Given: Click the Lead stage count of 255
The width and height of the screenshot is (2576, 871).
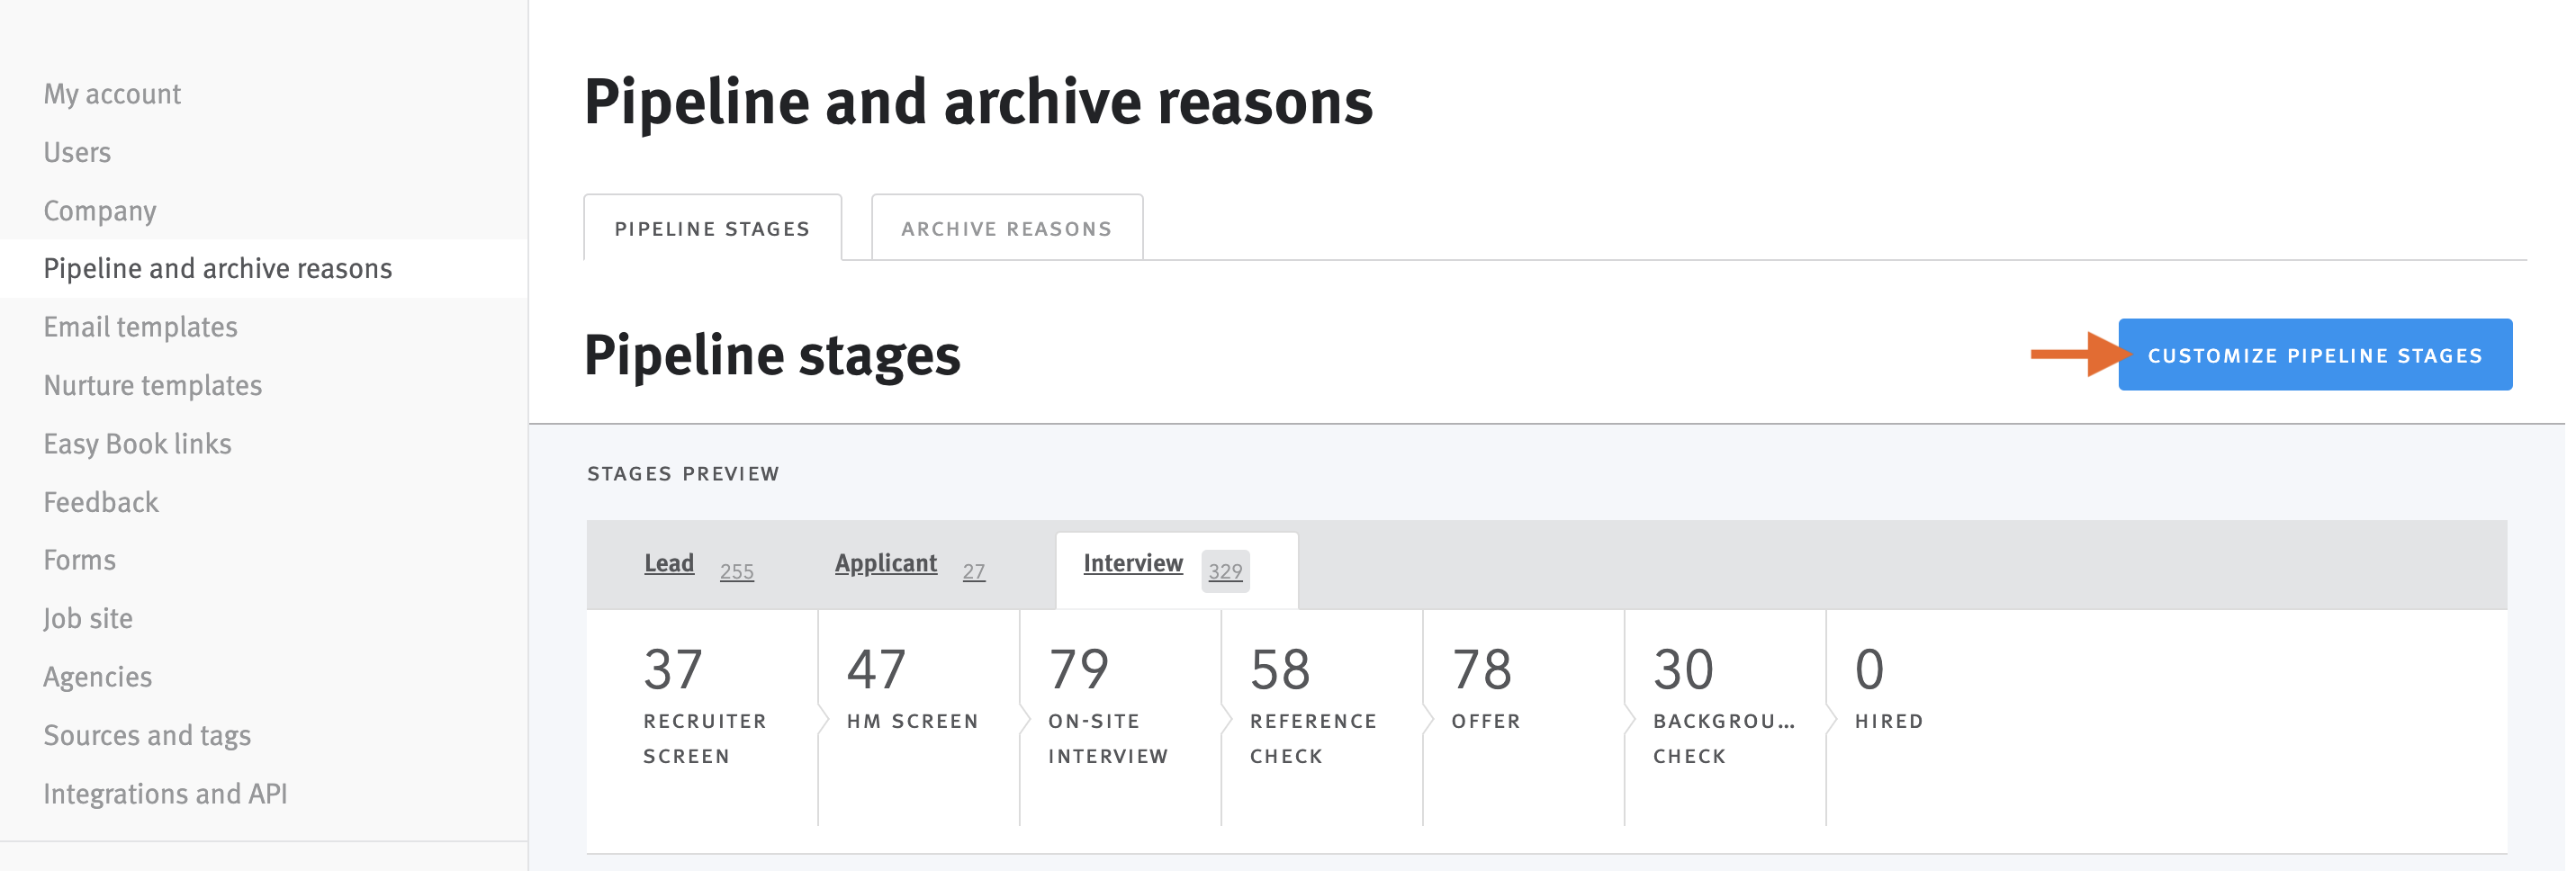Looking at the screenshot, I should [x=737, y=571].
